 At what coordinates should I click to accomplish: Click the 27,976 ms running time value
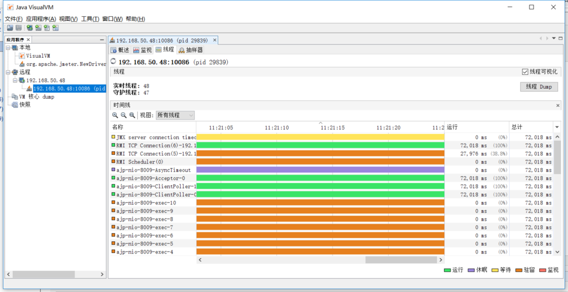click(x=473, y=154)
